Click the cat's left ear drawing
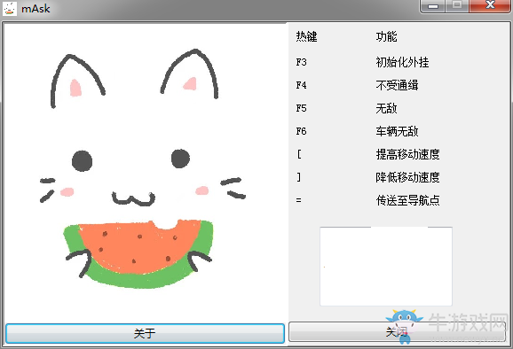The image size is (513, 349). click(x=76, y=81)
